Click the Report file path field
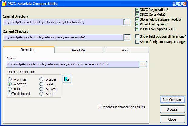Viewport: 188px width, 126px height. pos(72,64)
